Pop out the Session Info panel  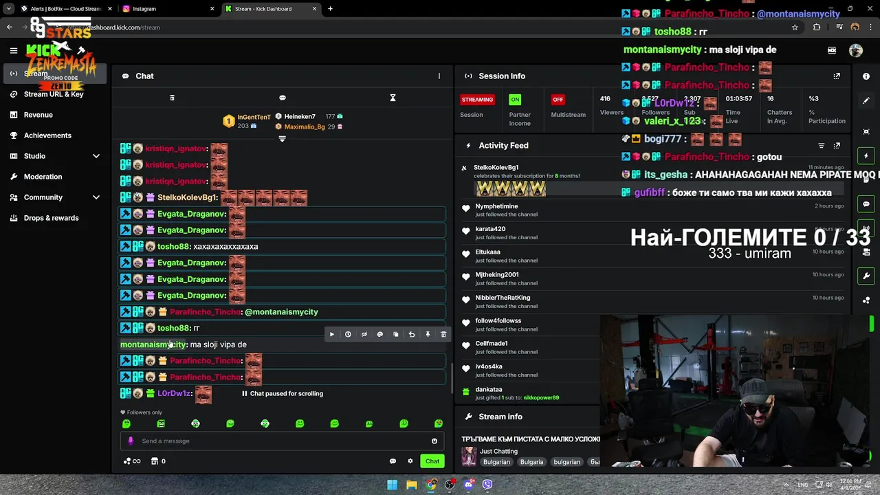coord(837,76)
